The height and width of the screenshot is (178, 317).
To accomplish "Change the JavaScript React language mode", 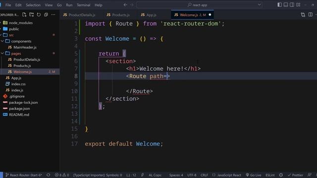I will 227,175.
